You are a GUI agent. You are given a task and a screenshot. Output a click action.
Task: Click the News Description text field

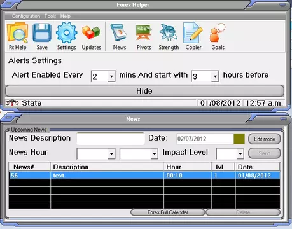click(x=111, y=139)
